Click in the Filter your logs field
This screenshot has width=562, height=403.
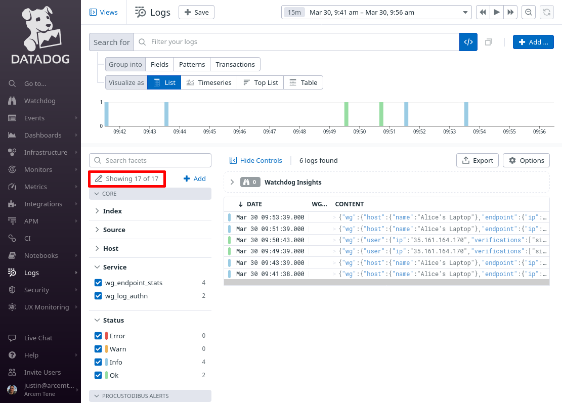tap(296, 42)
